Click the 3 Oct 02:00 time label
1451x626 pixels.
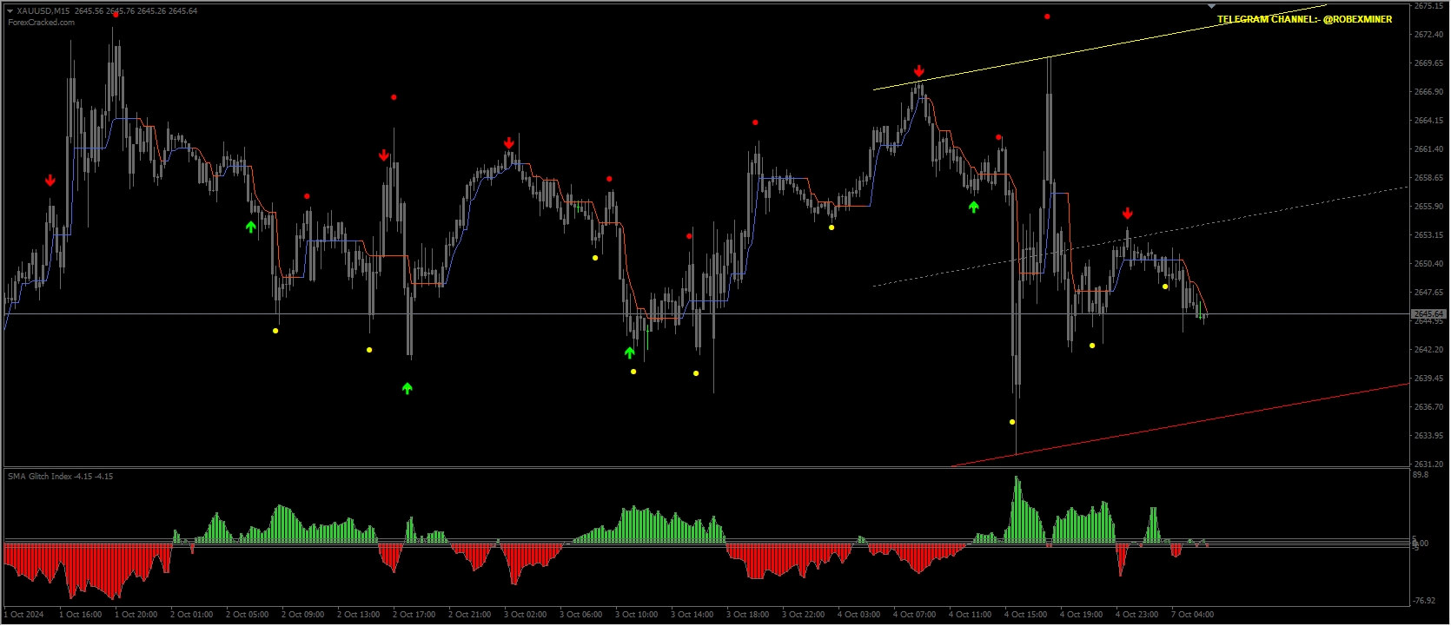click(525, 615)
